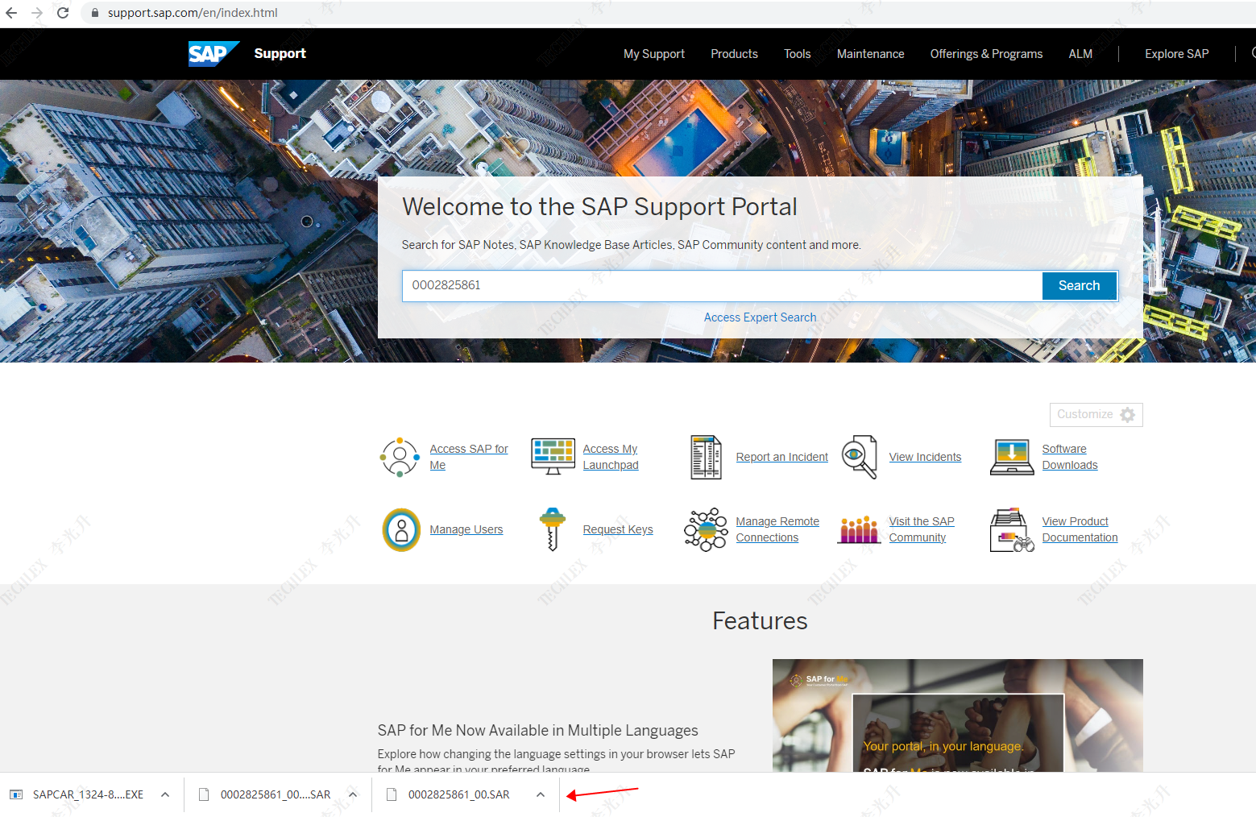Click the SAP logo in header
Screen dimensions: 1256x817
(213, 54)
